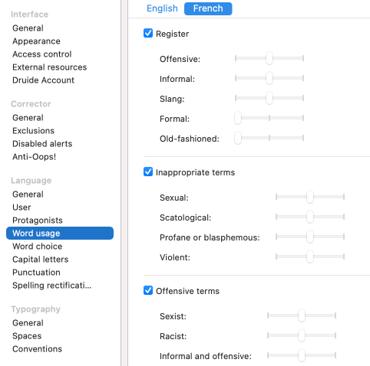
Task: Open the Anti-Oops! settings
Action: [34, 157]
